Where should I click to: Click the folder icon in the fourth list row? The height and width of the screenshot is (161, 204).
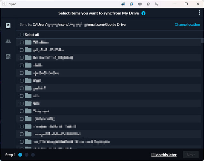pos(28,65)
